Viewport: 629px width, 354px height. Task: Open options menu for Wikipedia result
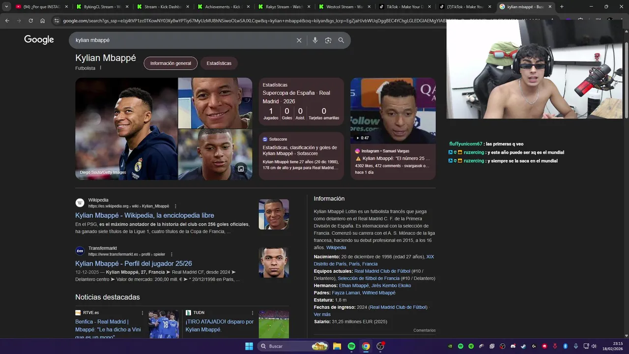175,206
